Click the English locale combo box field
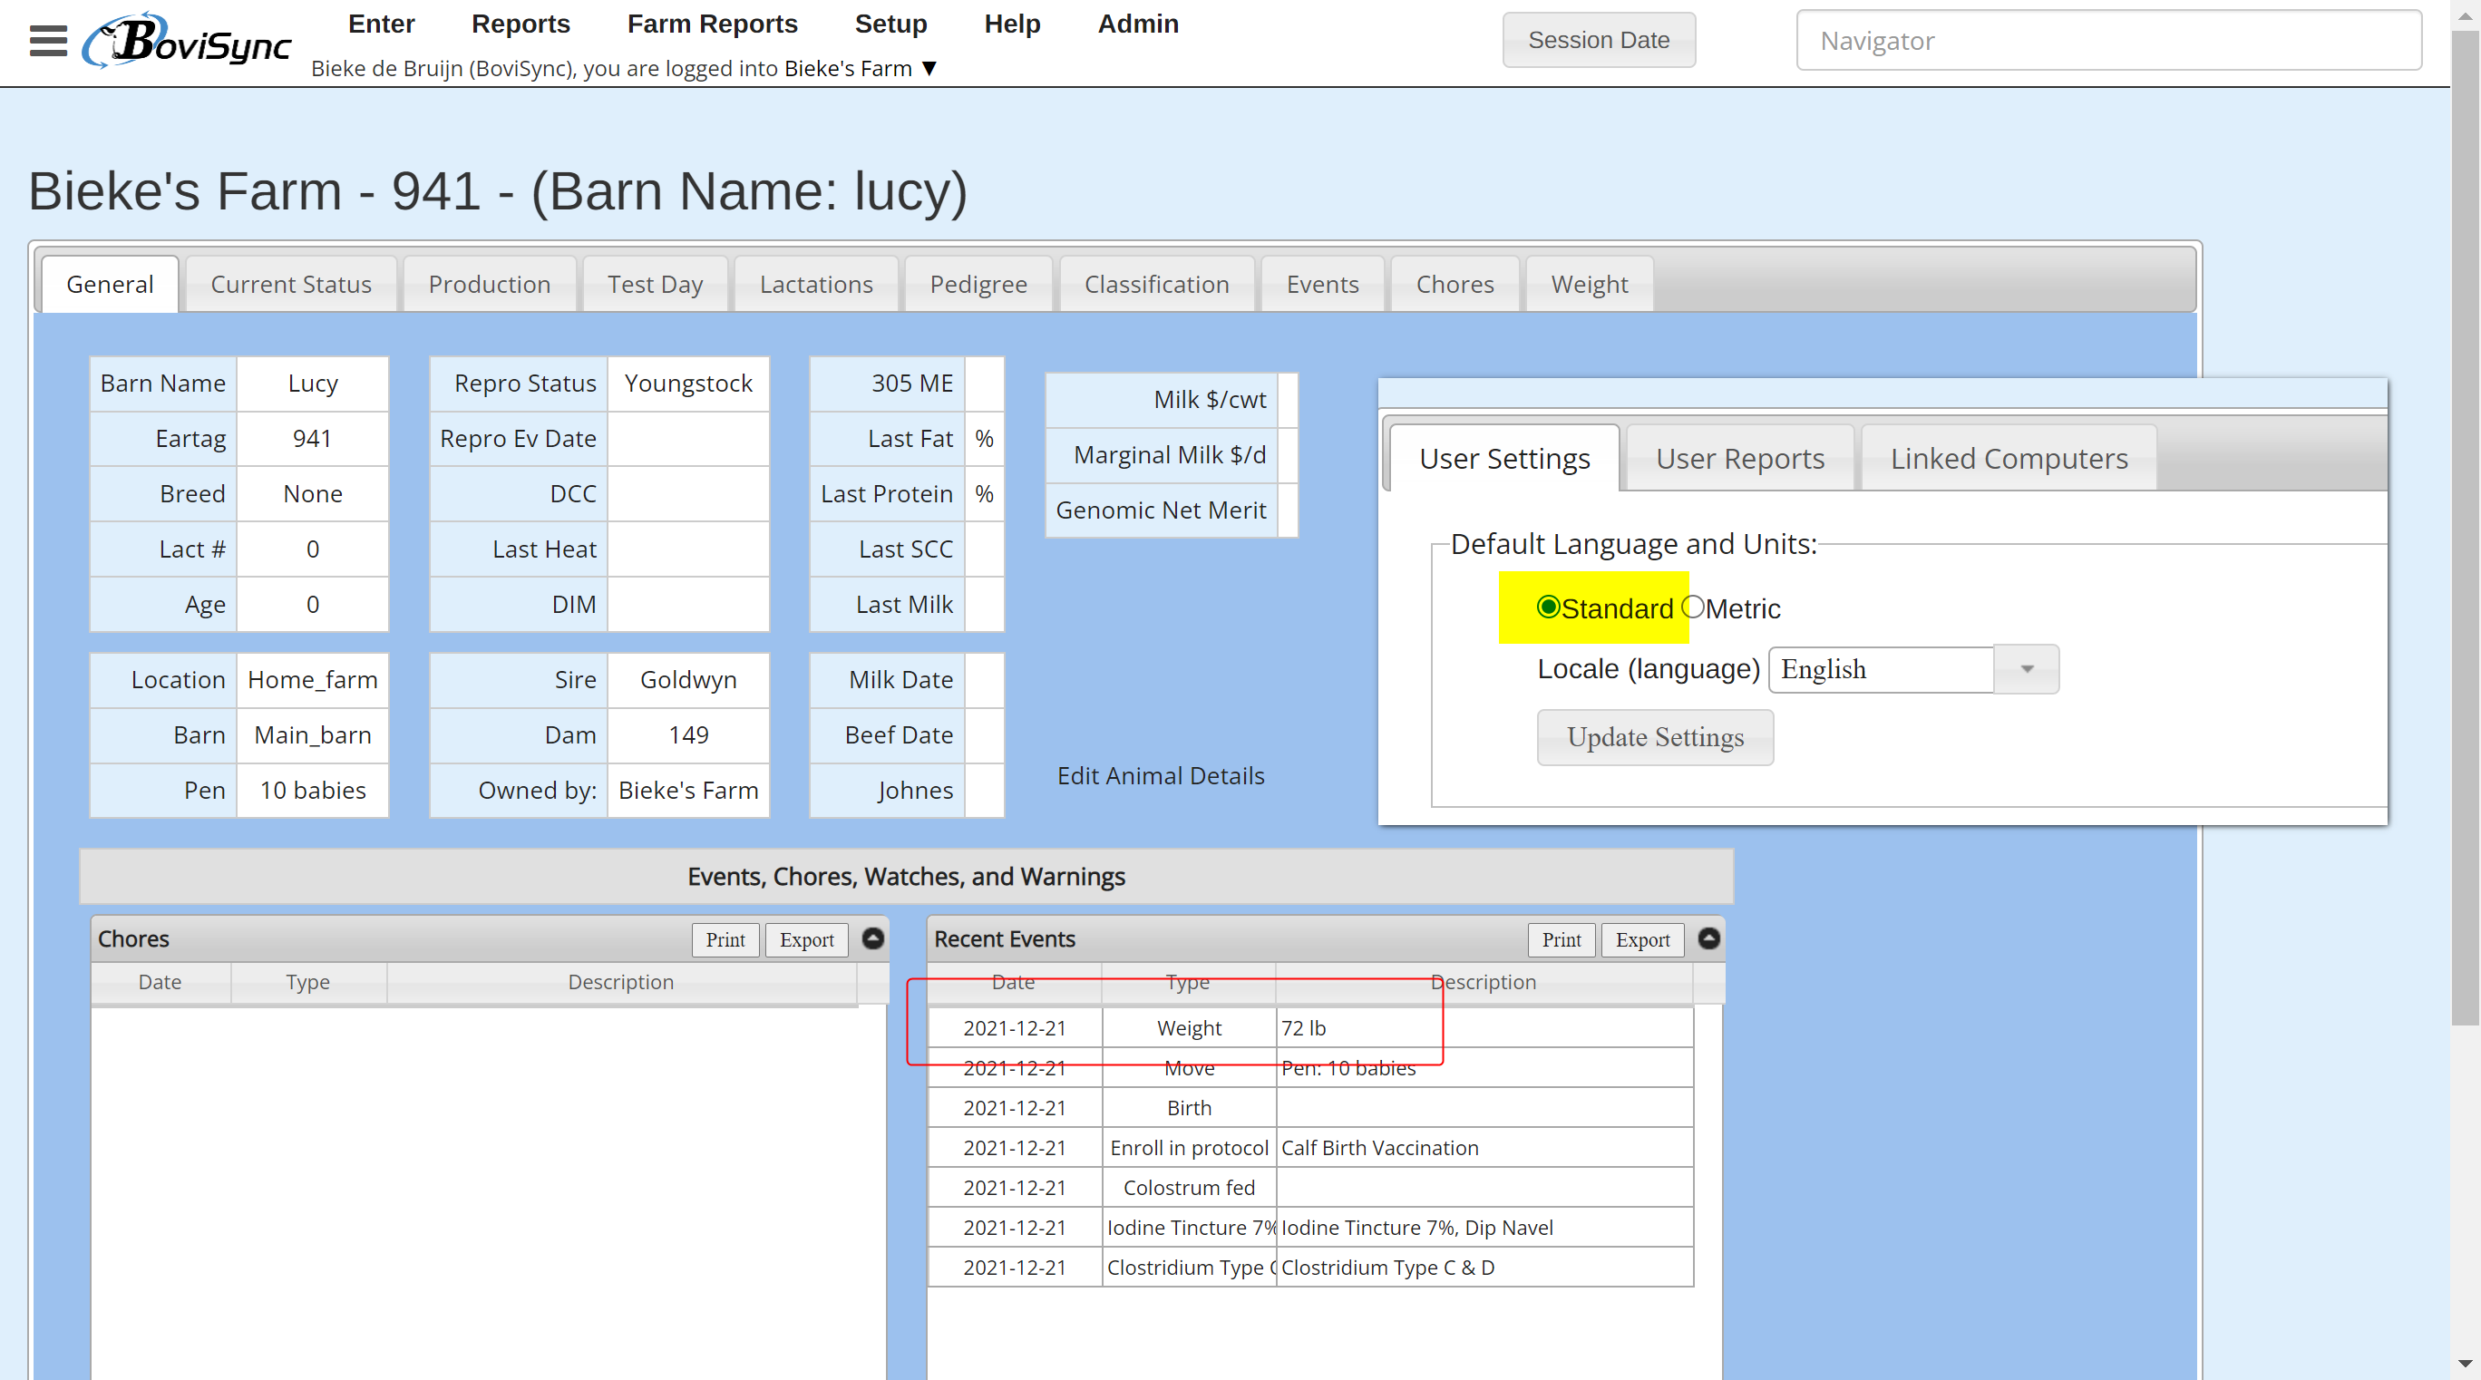 click(x=1881, y=668)
